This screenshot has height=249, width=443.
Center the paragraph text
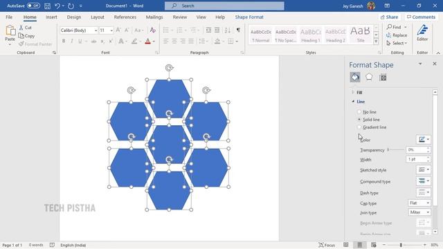[174, 41]
